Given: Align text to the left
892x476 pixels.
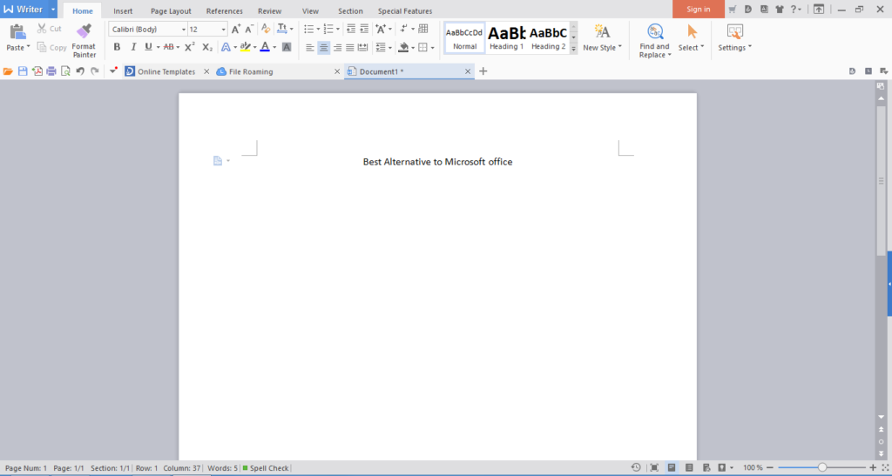Looking at the screenshot, I should click(x=310, y=48).
